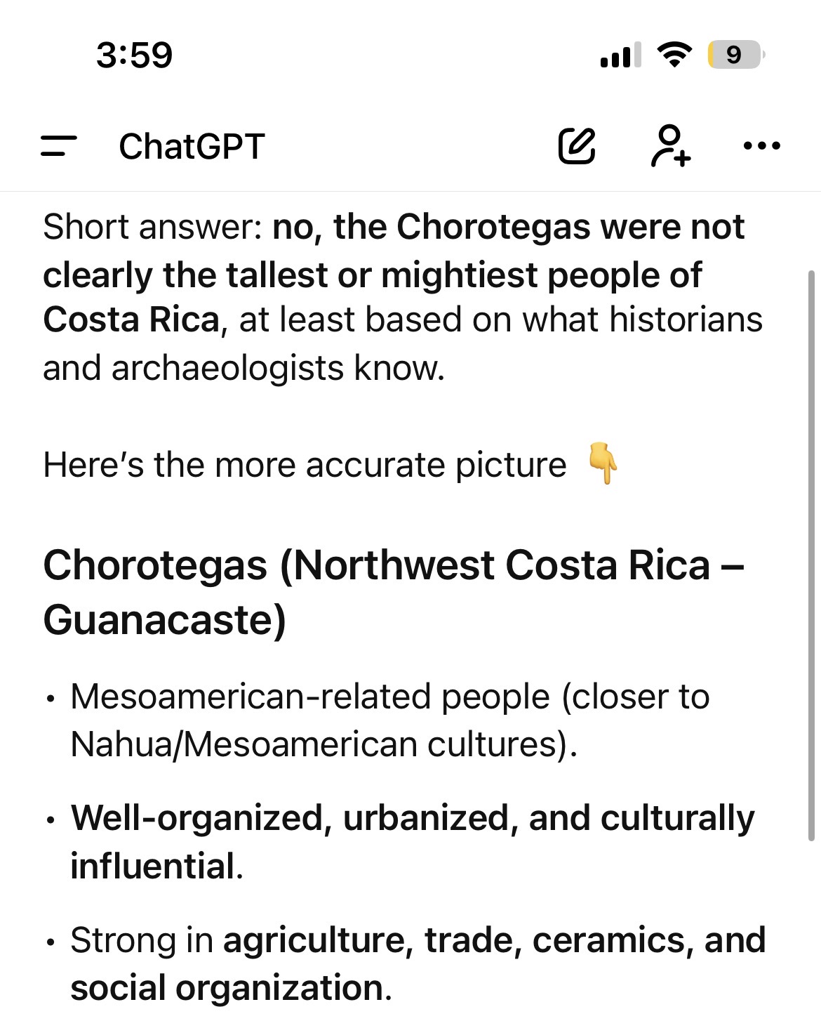The height and width of the screenshot is (1028, 821).
Task: Click the vertical scrollbar on the right
Action: coord(811,555)
